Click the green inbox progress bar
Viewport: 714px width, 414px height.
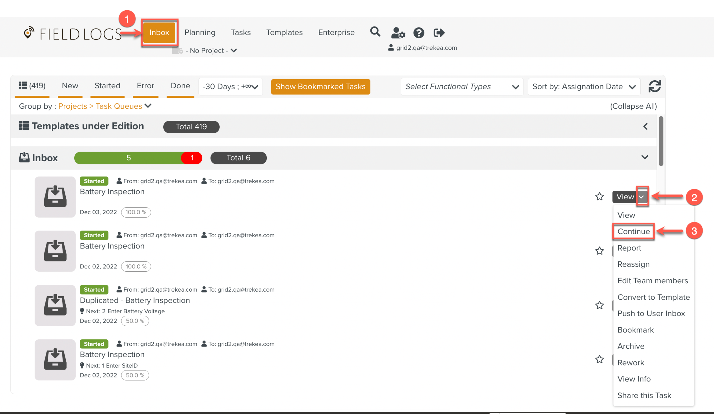pyautogui.click(x=128, y=158)
